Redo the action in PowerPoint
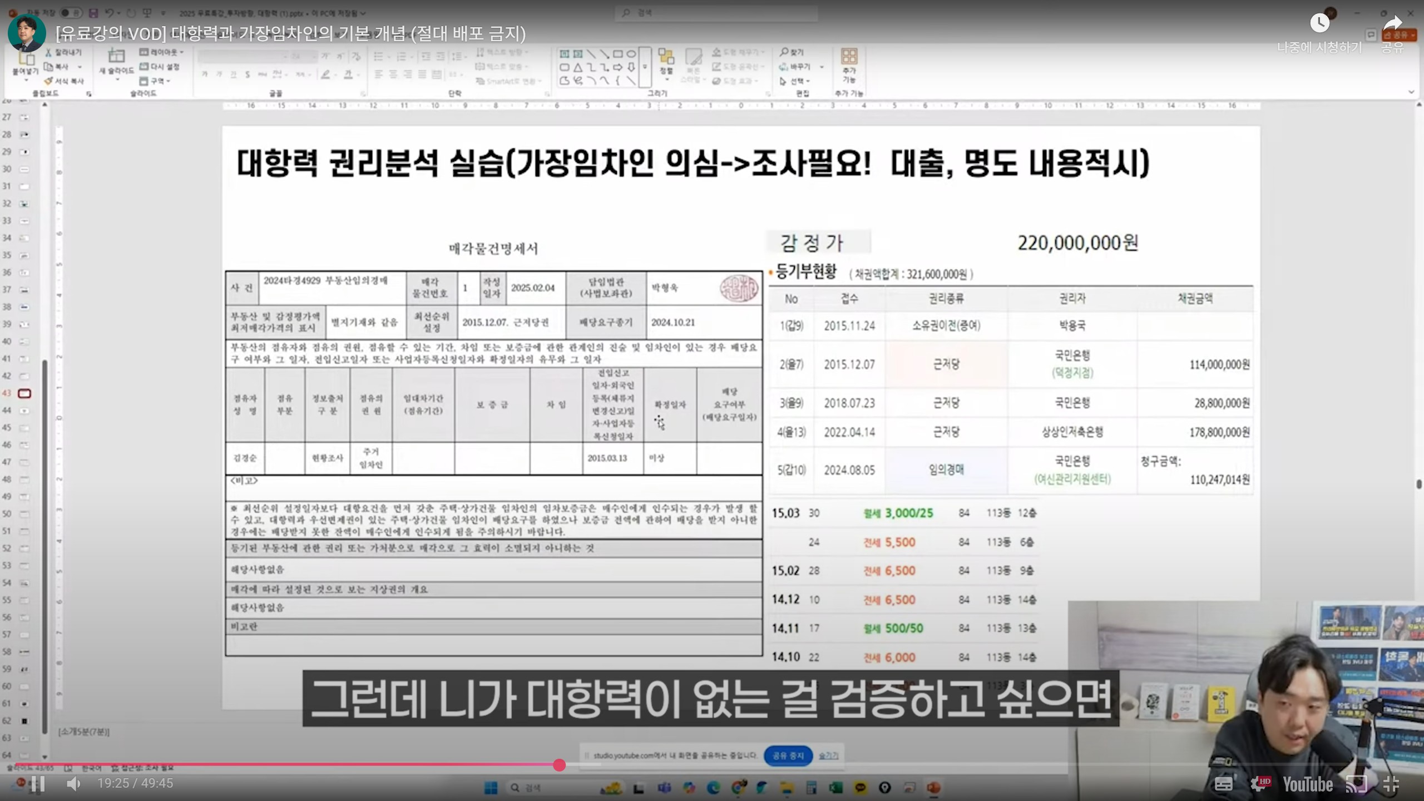 tap(131, 12)
